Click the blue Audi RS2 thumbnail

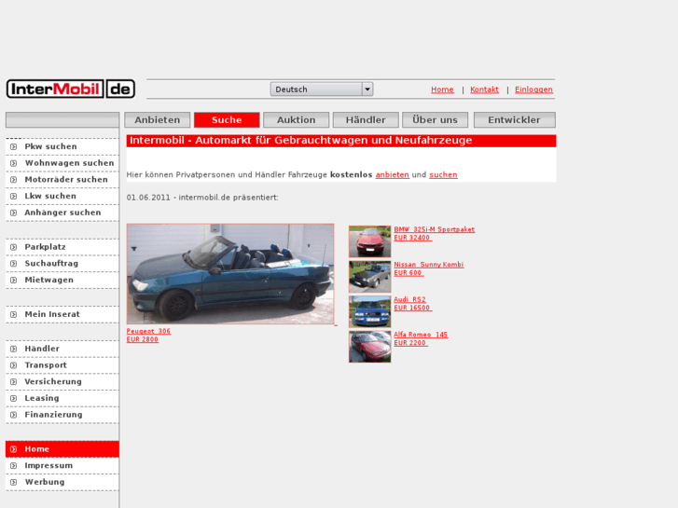pos(369,311)
